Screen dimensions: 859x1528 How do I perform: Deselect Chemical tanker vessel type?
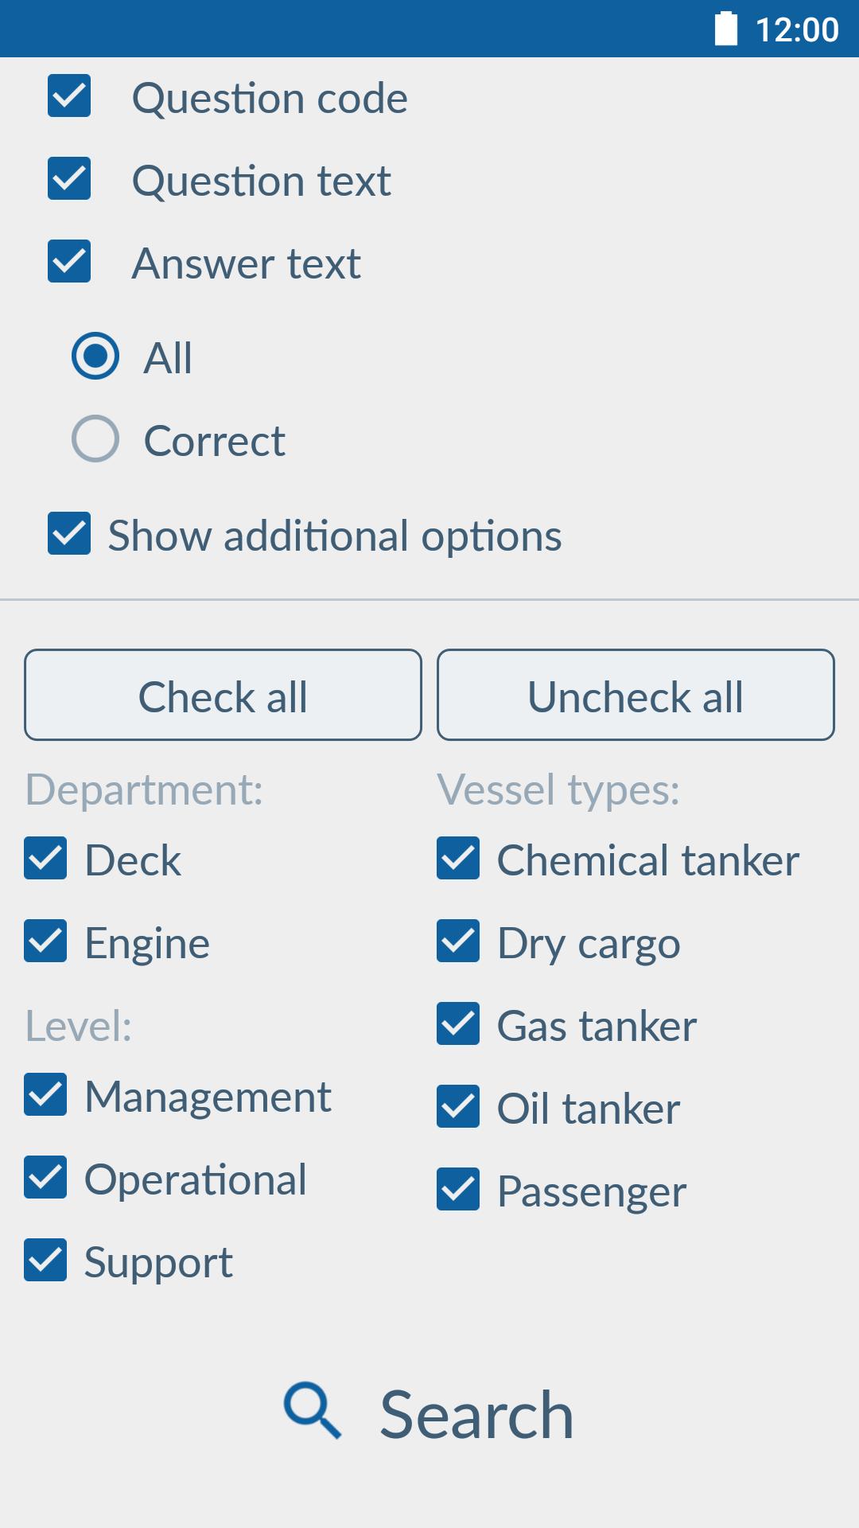458,859
